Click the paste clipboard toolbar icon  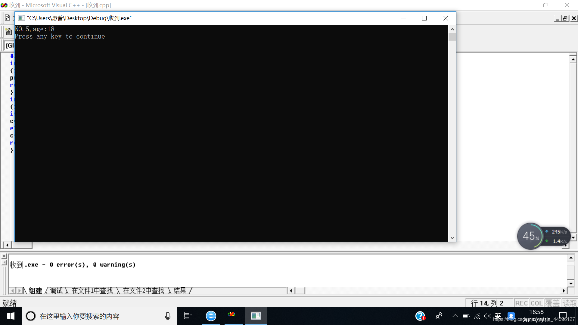coord(8,31)
